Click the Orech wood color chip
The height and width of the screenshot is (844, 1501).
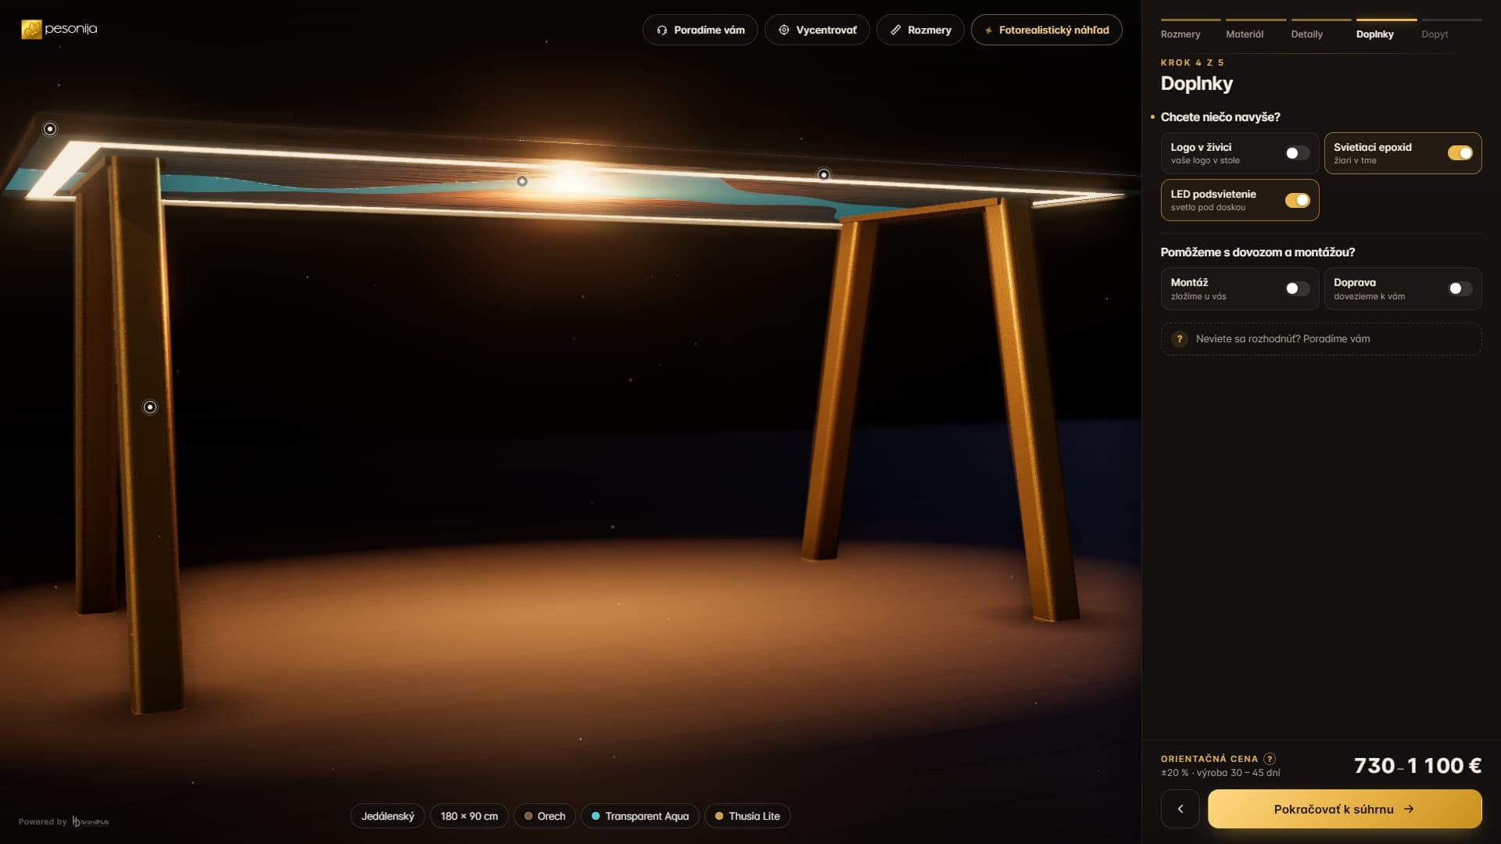(x=545, y=816)
